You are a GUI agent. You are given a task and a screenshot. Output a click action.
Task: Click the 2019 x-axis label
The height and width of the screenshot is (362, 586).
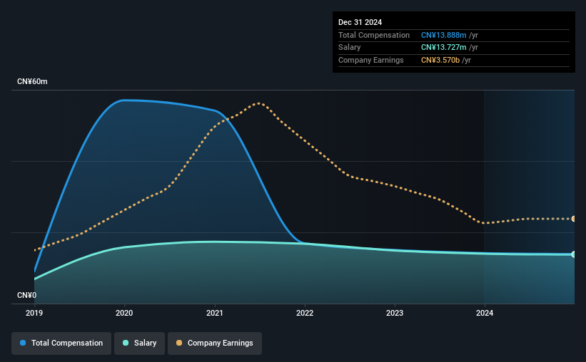pos(34,313)
